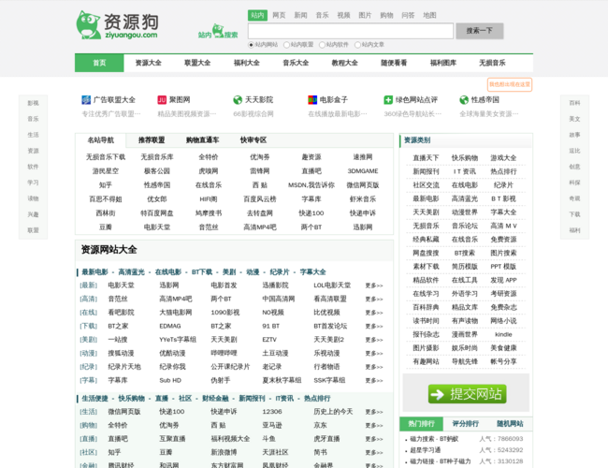The height and width of the screenshot is (468, 608).
Task: Click the 资源狗 dog logo
Action: (x=118, y=24)
